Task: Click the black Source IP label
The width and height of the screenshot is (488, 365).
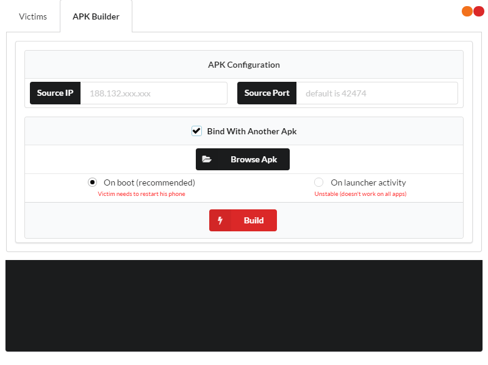Action: click(x=55, y=93)
